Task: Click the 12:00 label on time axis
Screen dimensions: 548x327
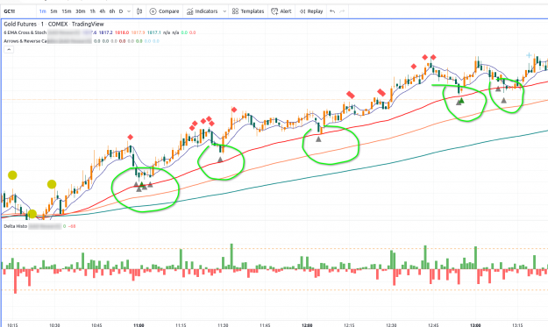Action: coord(307,325)
